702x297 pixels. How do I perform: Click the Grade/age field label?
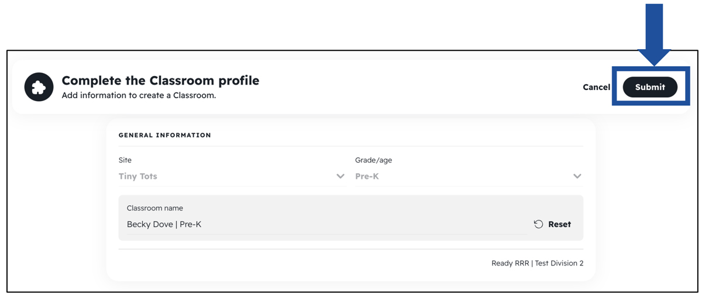374,160
